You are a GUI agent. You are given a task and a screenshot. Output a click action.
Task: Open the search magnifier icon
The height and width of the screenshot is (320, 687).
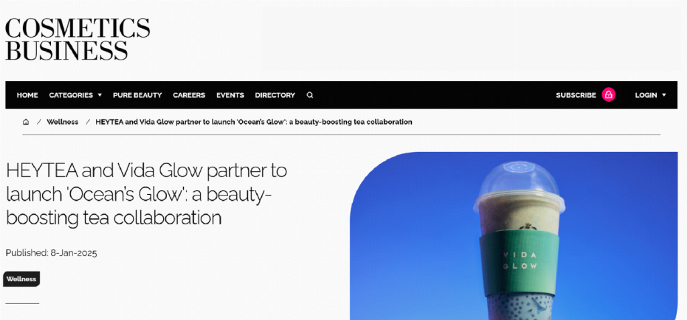point(310,95)
